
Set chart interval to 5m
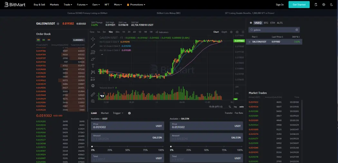click(x=104, y=32)
